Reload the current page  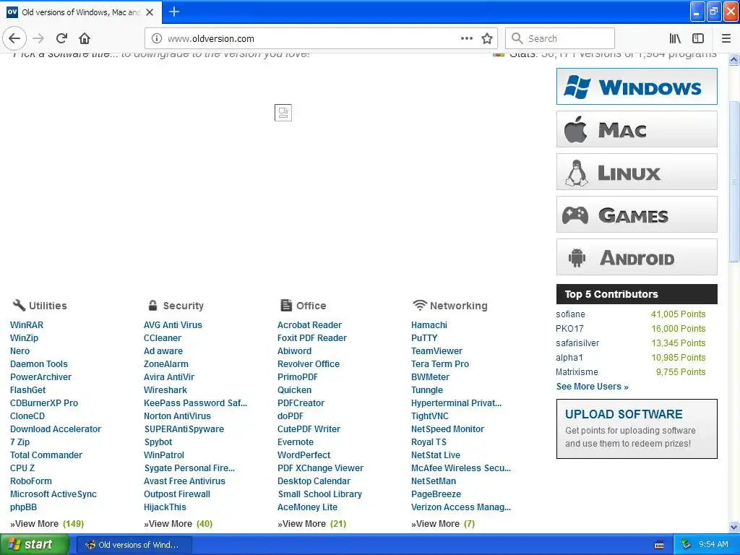tap(61, 38)
